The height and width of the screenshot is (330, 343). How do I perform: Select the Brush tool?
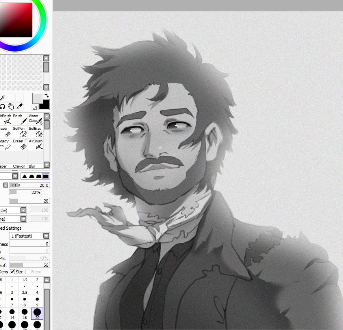20,119
